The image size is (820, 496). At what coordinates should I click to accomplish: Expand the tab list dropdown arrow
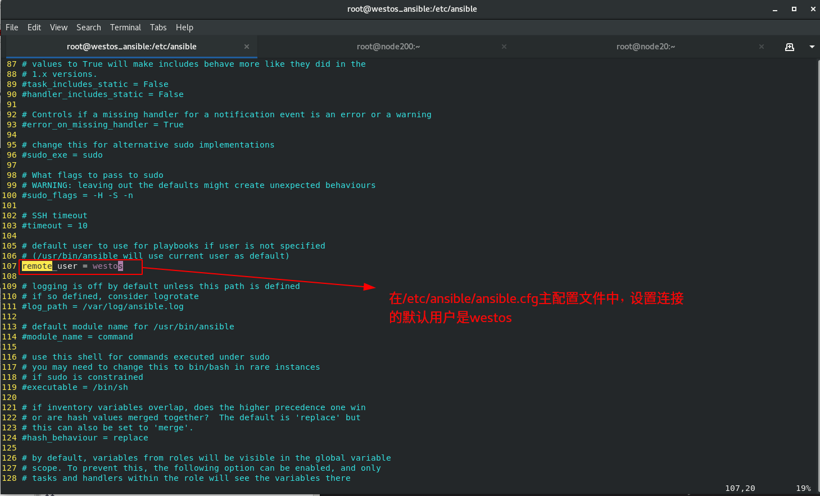pos(812,47)
